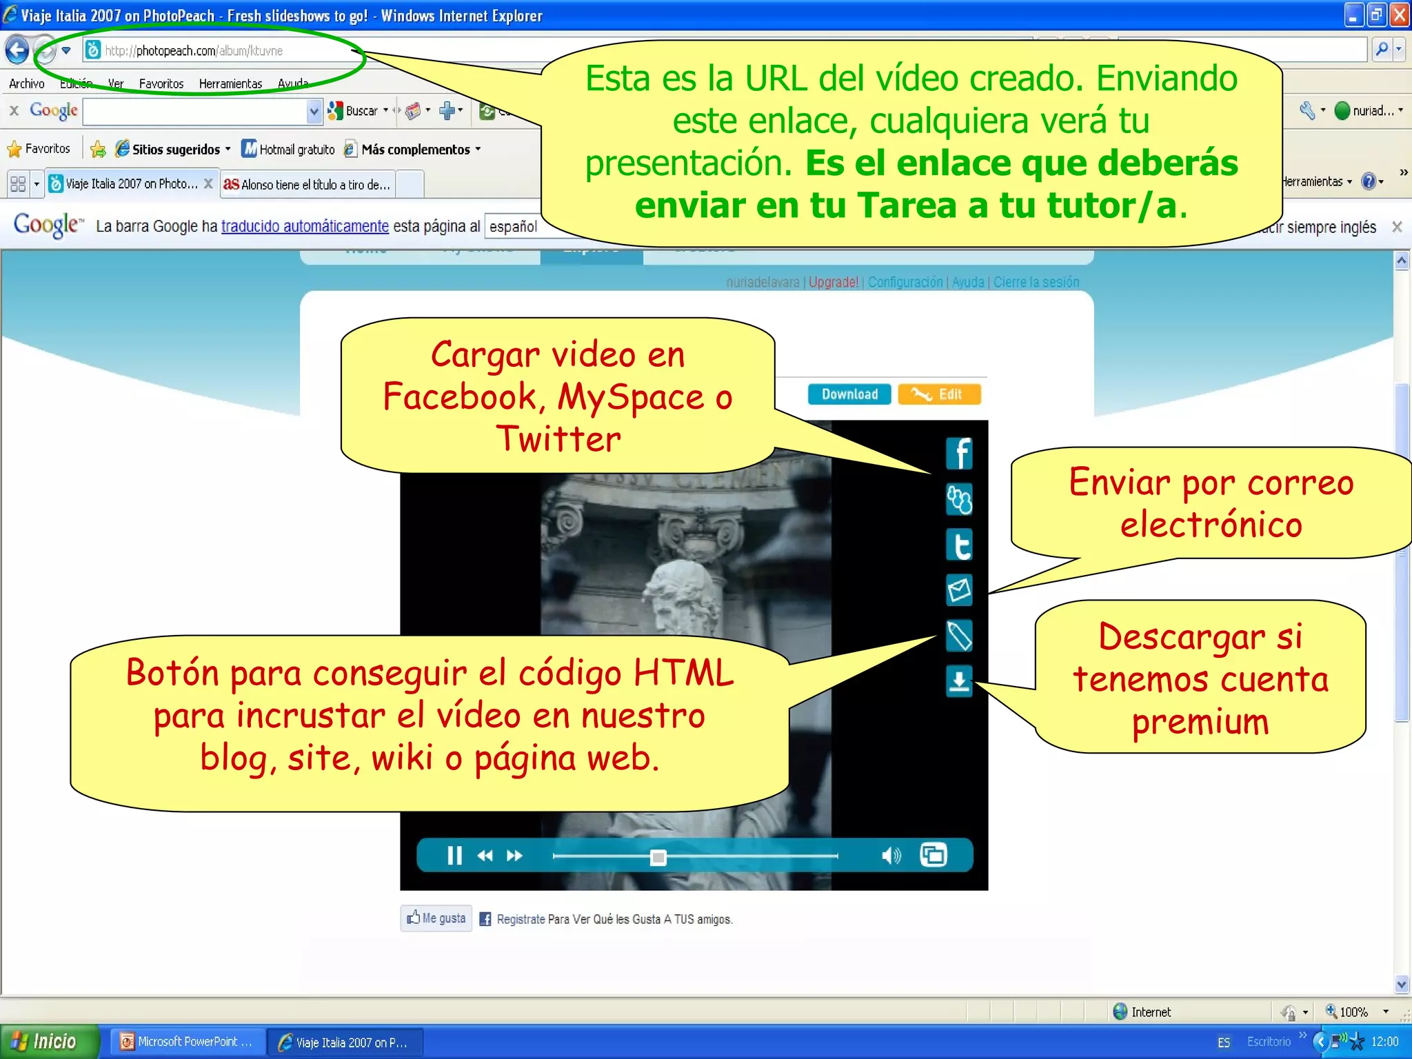Open the Google toolbar wrench settings
The image size is (1412, 1059).
point(1308,110)
